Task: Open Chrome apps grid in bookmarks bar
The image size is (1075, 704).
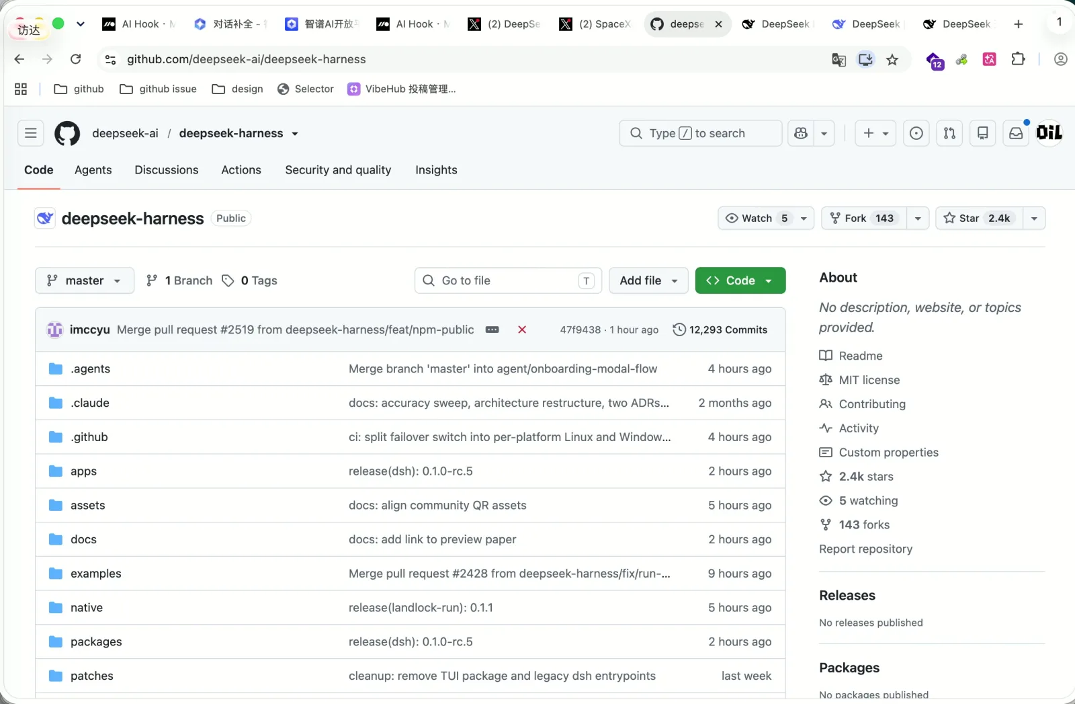Action: click(21, 89)
